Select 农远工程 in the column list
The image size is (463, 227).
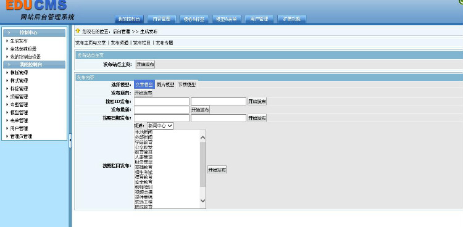144,202
